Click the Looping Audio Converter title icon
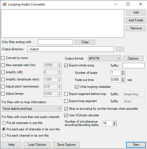The height and width of the screenshot is (149, 147). tap(5, 4)
